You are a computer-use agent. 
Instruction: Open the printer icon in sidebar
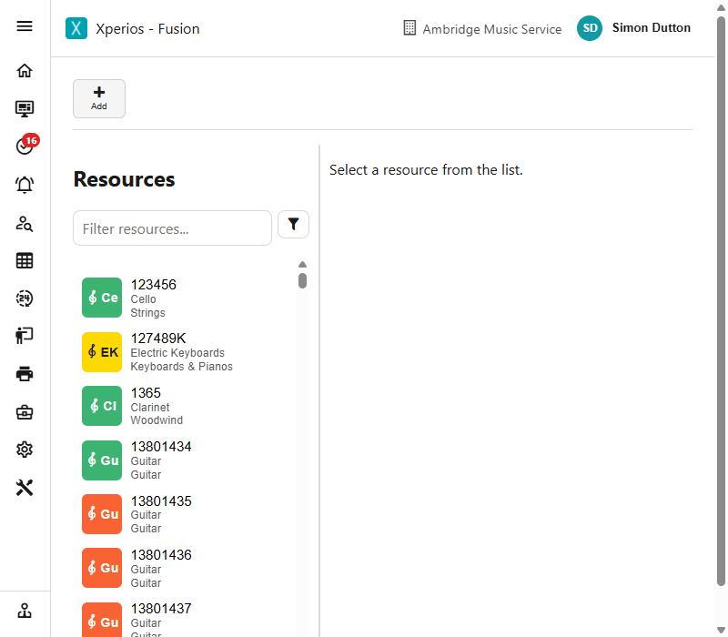coord(25,374)
